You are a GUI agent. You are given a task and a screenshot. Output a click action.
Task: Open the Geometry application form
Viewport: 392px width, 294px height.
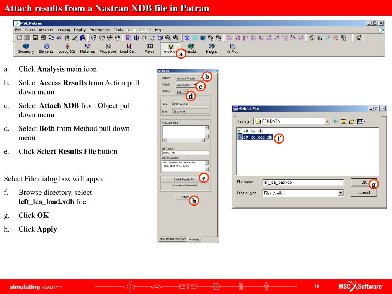coord(26,49)
